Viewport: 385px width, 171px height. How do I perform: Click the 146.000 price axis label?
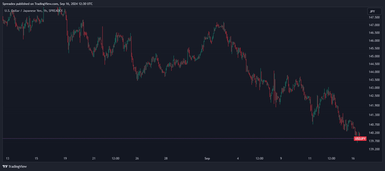click(374, 41)
